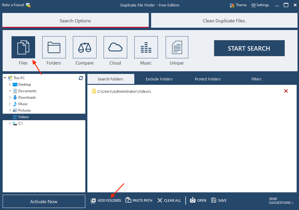Select the Pictures folder in tree
The width and height of the screenshot is (299, 210).
point(24,110)
